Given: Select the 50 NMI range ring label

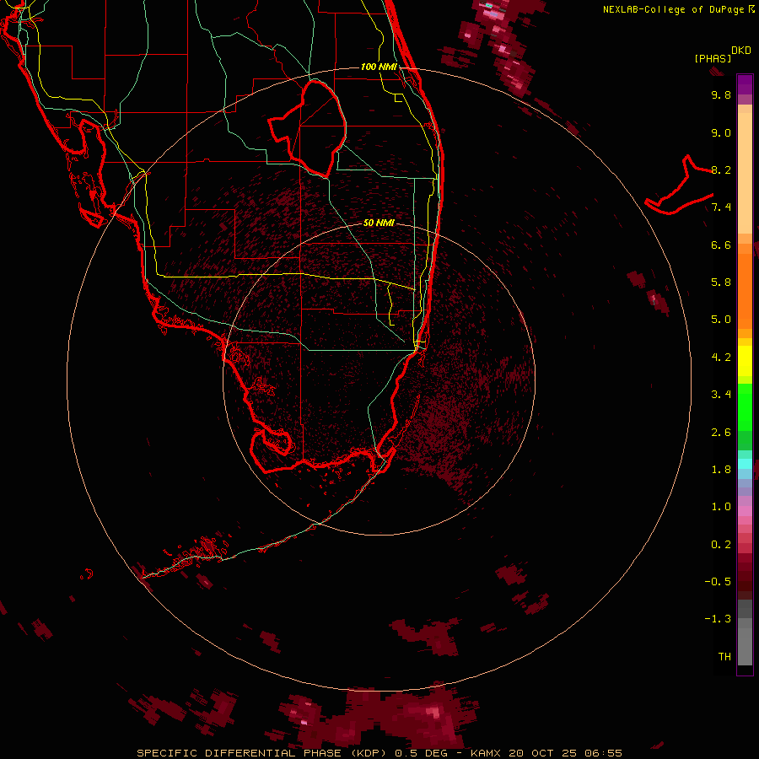Looking at the screenshot, I should pos(379,223).
